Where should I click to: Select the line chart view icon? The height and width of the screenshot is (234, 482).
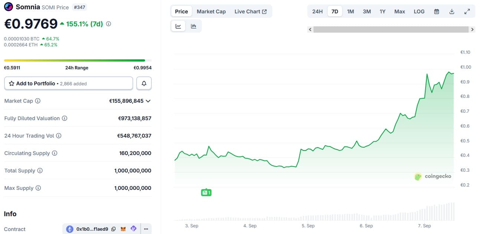pos(178,26)
